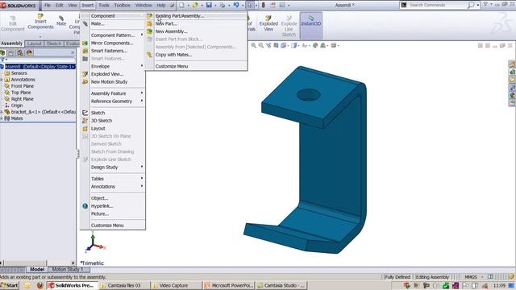The height and width of the screenshot is (290, 516).
Task: Select the Mates folder in the tree
Action: point(14,118)
